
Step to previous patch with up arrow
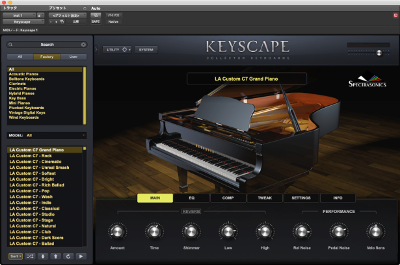55,256
